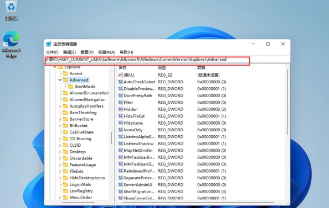Select the AutoCheckSelect value icon
The image size is (329, 208).
[120, 82]
